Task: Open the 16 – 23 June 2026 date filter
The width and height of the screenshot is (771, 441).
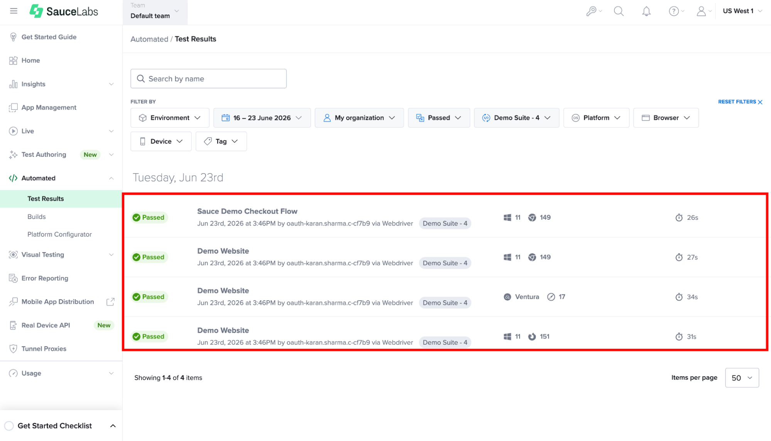Action: pos(262,118)
